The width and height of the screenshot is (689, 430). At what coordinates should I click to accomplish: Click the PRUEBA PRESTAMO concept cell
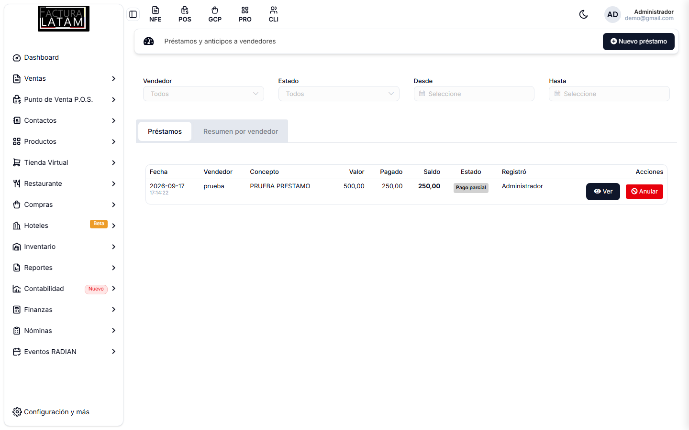(280, 186)
